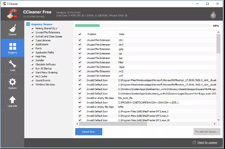Open the Cleaner section in sidebar
The height and width of the screenshot is (149, 225).
pos(12,30)
